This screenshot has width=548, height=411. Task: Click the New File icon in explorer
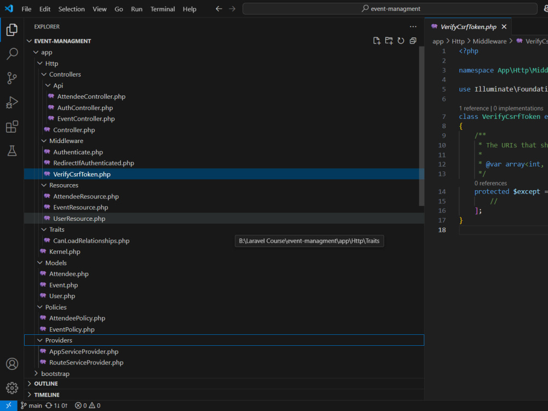[x=377, y=41]
